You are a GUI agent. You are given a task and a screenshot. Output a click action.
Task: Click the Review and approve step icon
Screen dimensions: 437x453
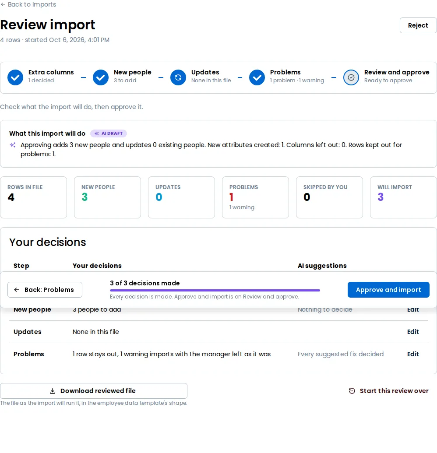(351, 77)
